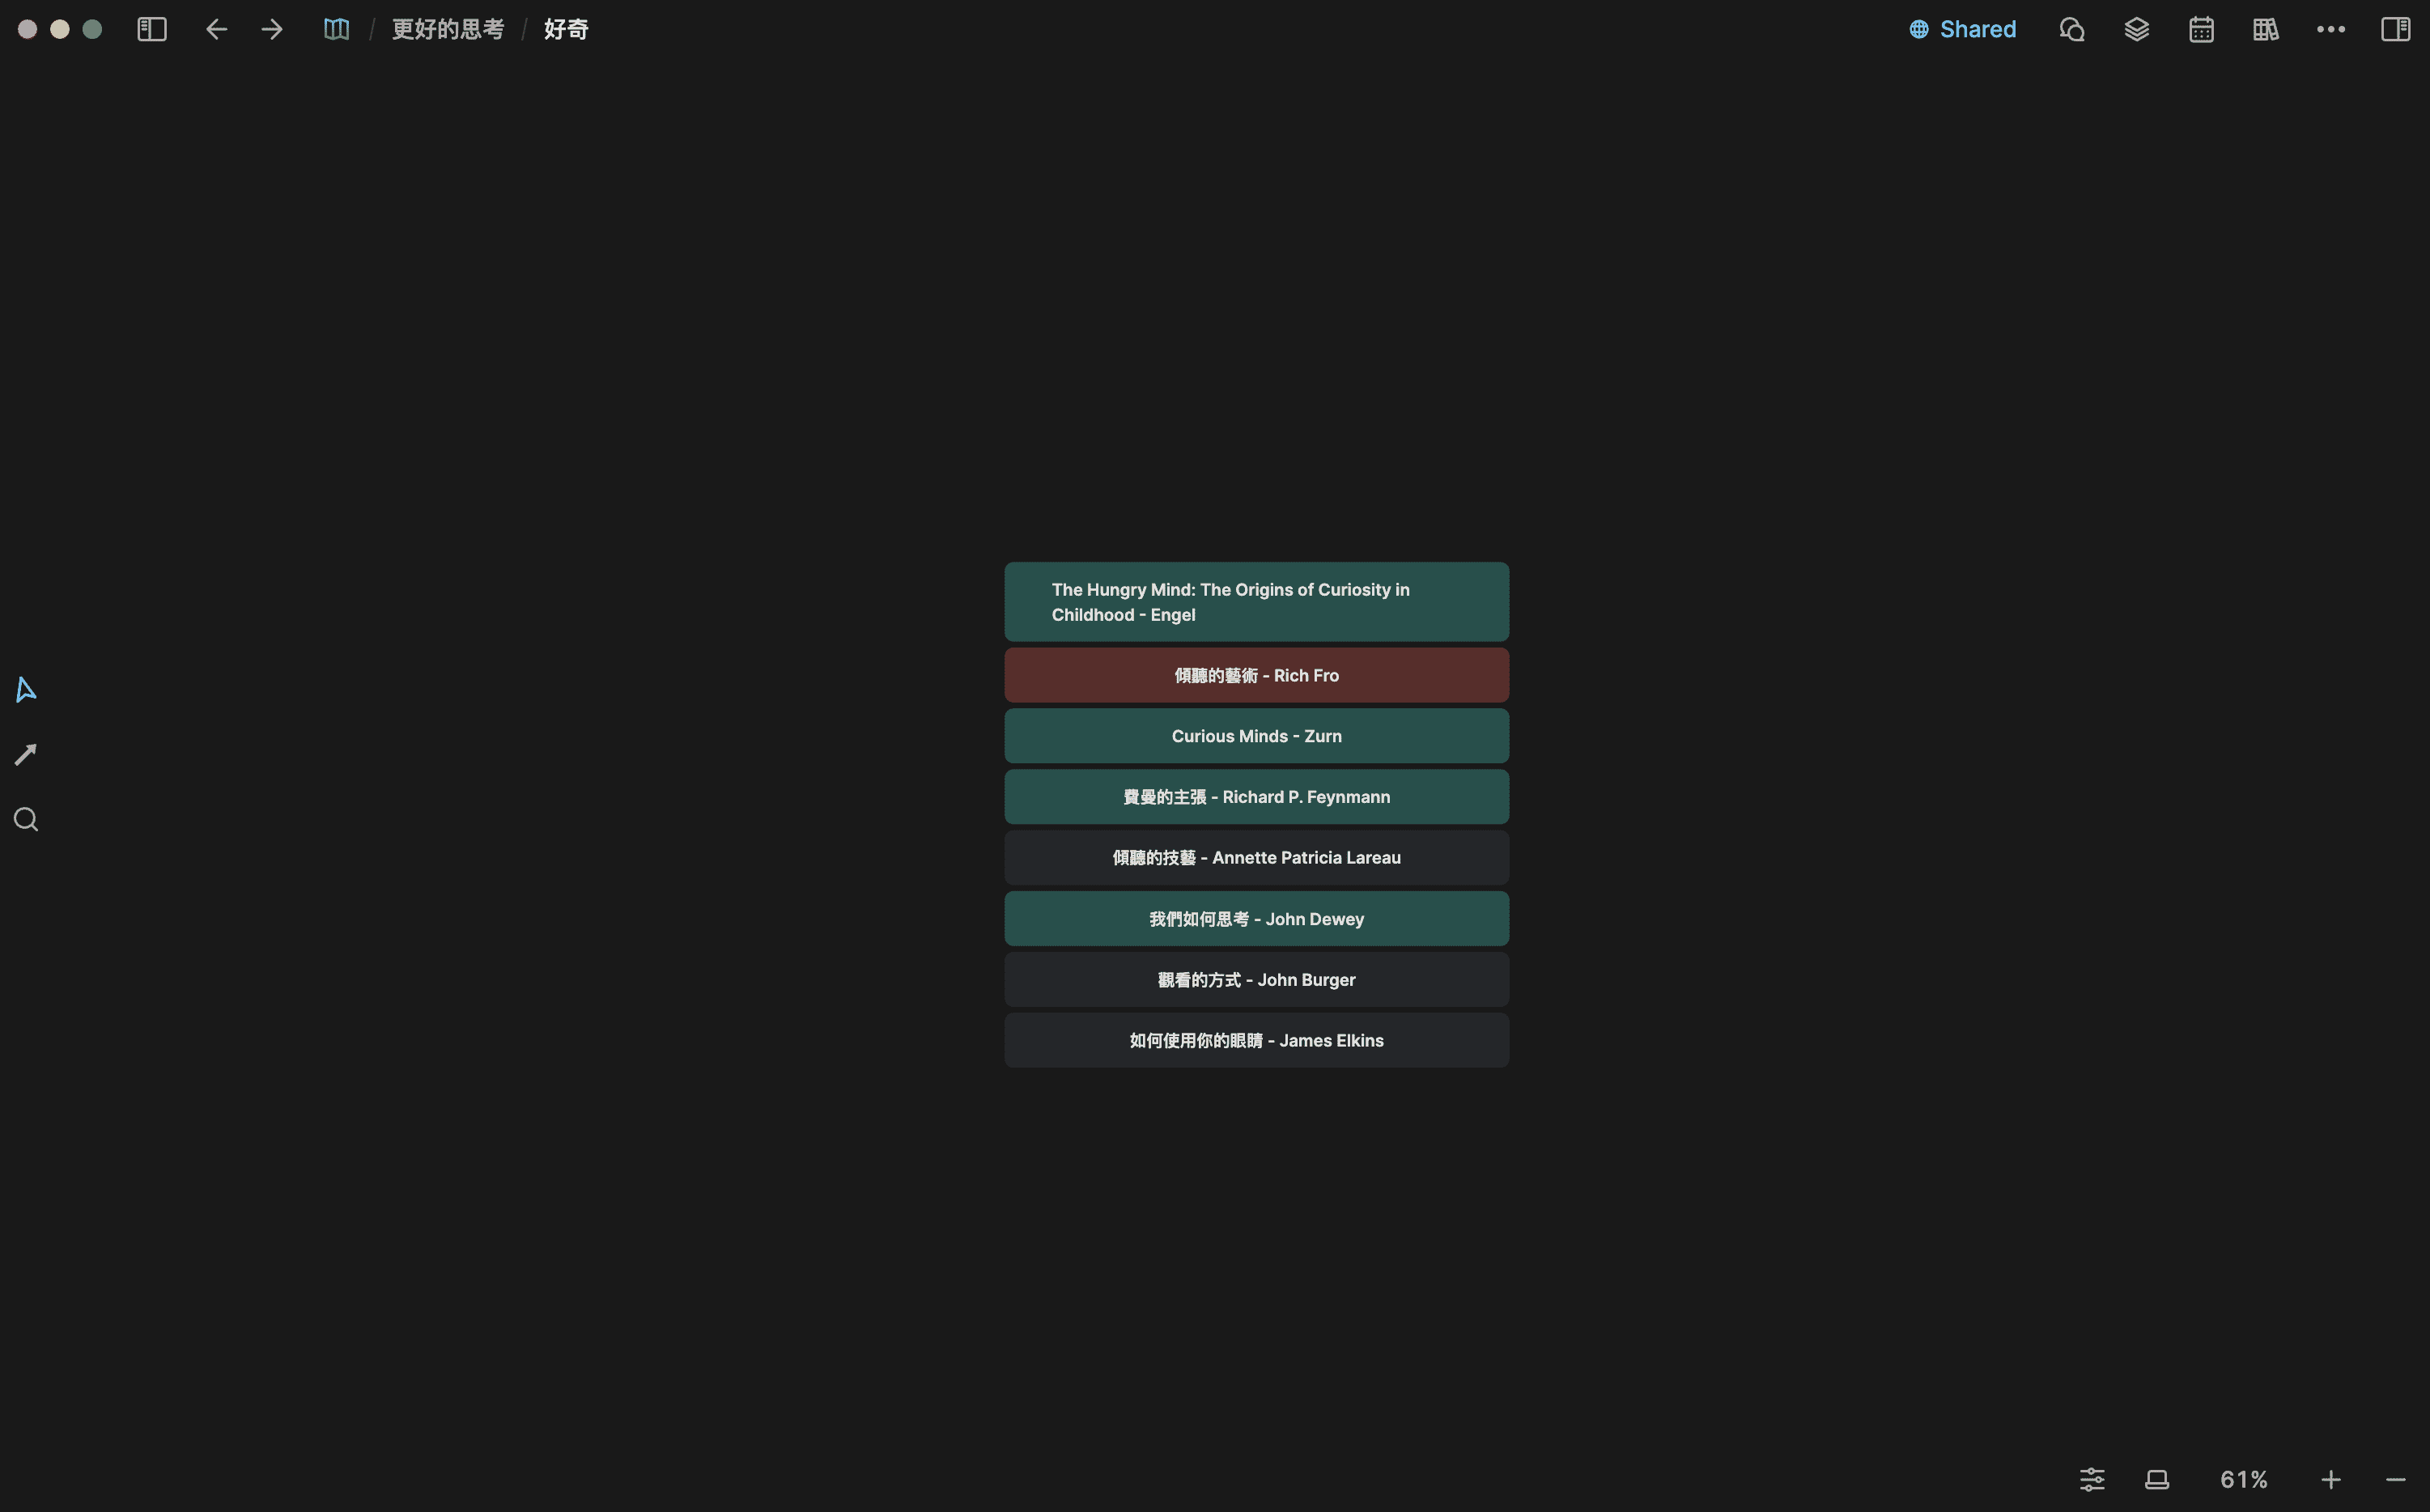Select the 我們如何思考 - John Dewey card

pyautogui.click(x=1256, y=919)
